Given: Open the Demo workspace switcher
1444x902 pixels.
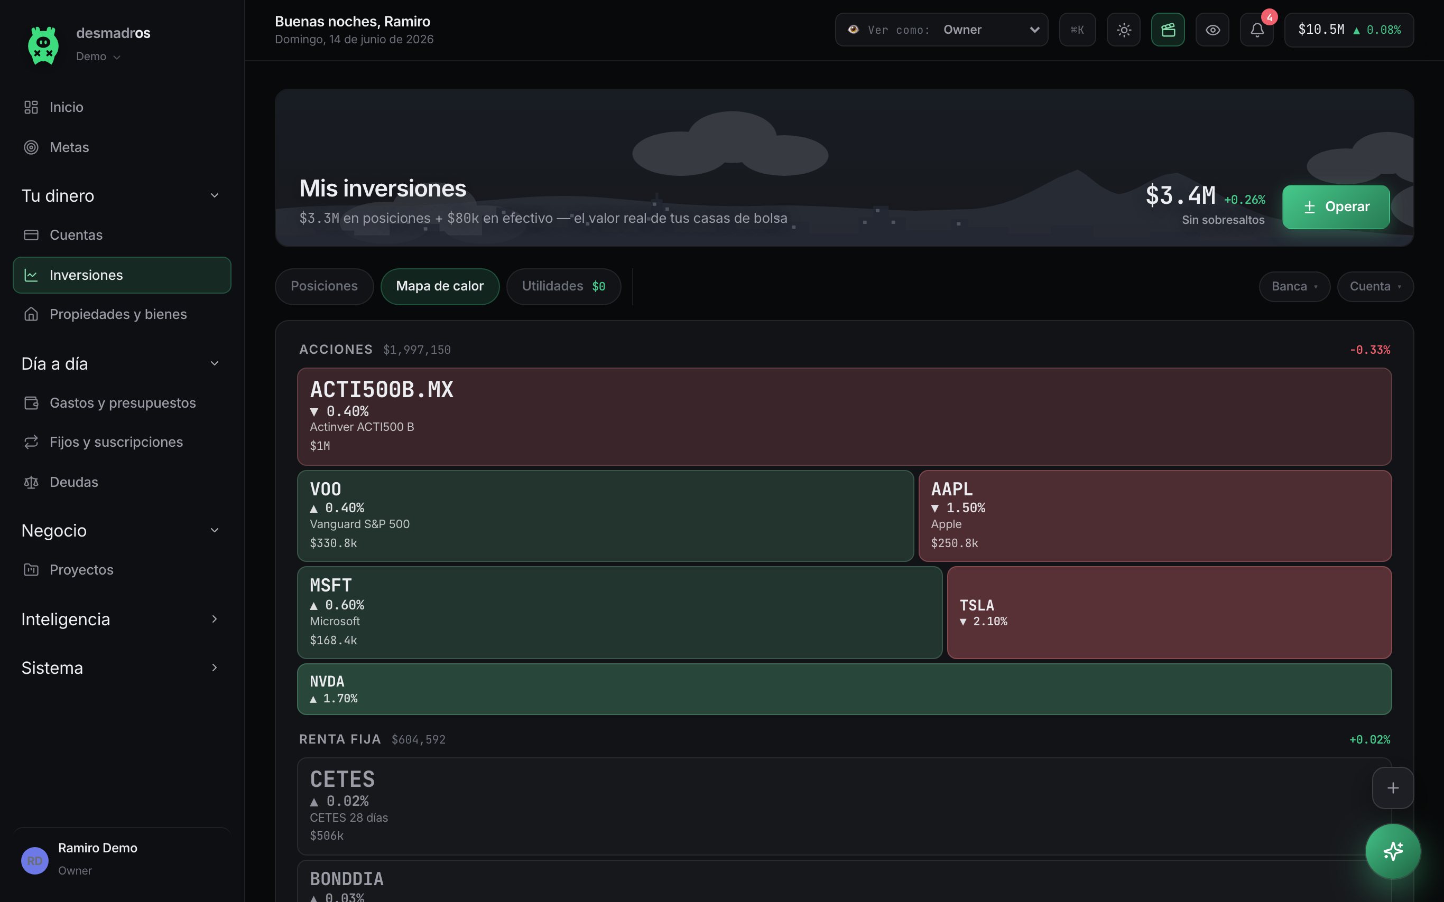Looking at the screenshot, I should click(x=98, y=57).
